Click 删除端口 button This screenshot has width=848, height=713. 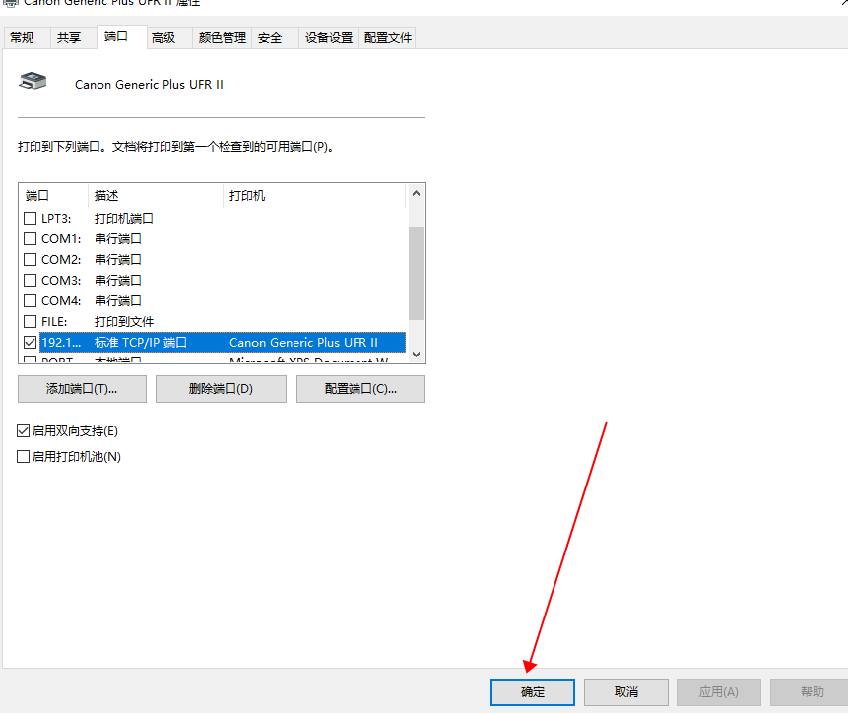tap(221, 389)
